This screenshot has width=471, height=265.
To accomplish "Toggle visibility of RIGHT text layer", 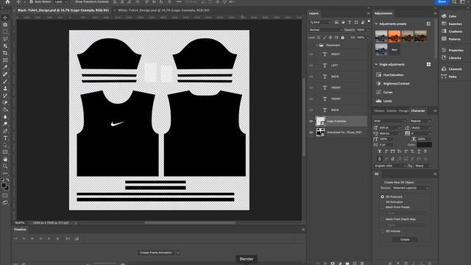I will [311, 54].
